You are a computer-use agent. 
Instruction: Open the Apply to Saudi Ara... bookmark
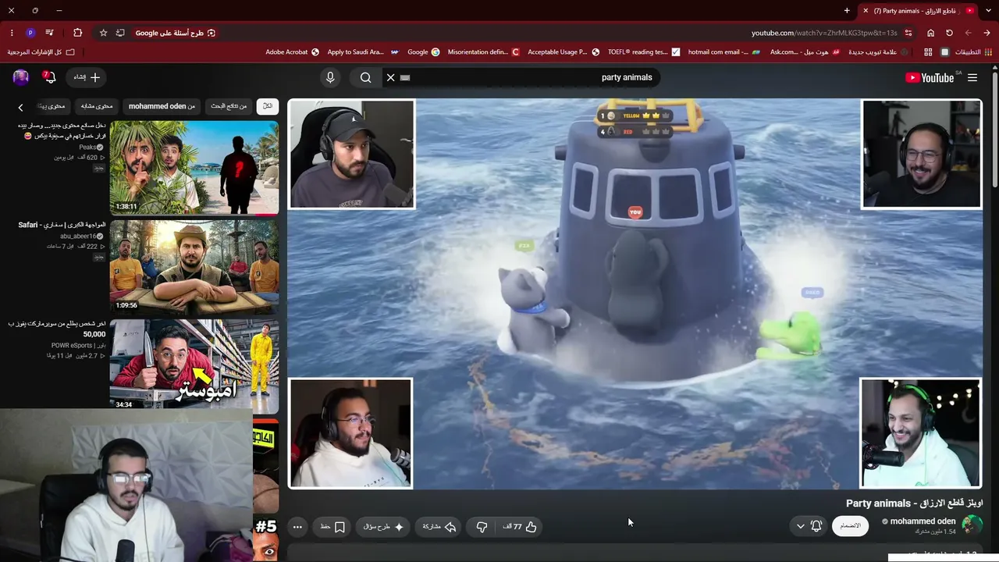point(363,52)
